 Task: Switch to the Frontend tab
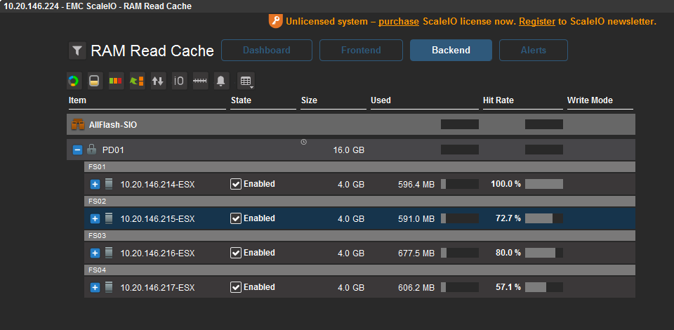click(x=361, y=51)
